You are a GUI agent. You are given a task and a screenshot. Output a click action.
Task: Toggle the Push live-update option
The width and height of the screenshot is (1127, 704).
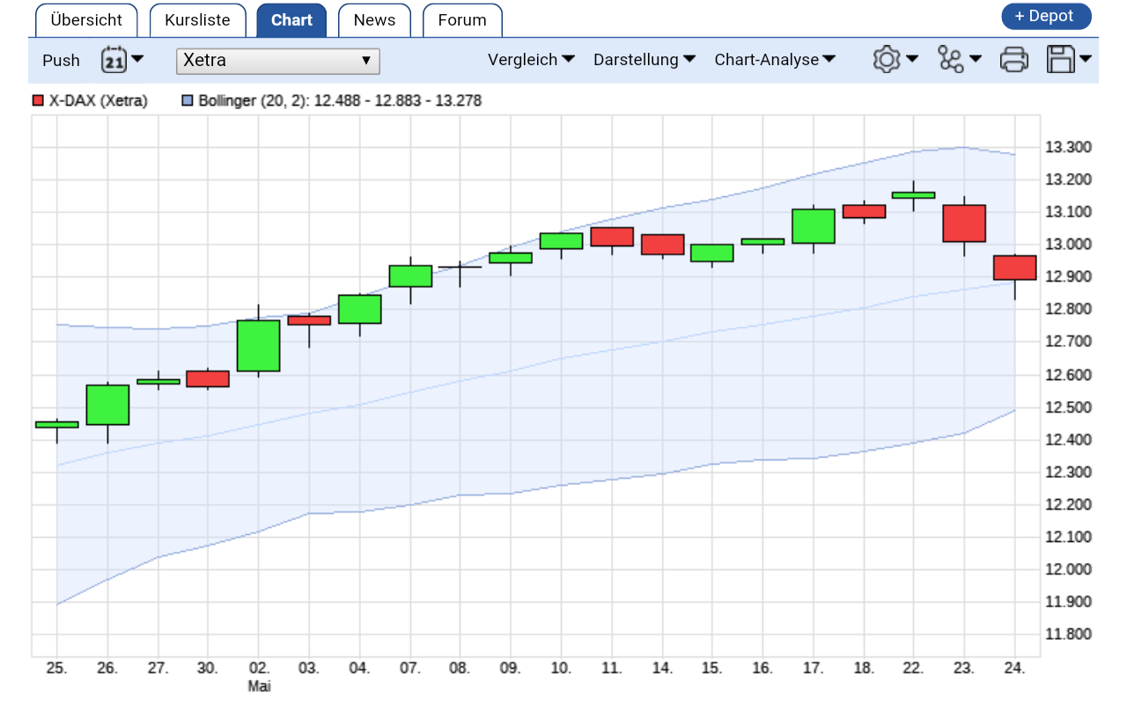pos(61,60)
